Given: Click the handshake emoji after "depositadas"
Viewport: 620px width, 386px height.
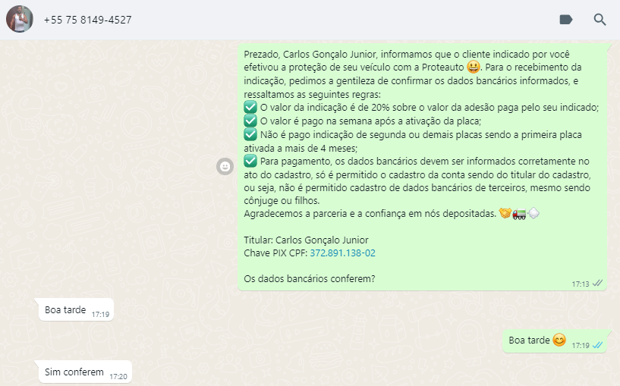Looking at the screenshot, I should 505,213.
